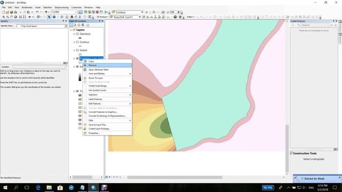Click List By Selection icon
342x192 pixels.
pos(83,25)
